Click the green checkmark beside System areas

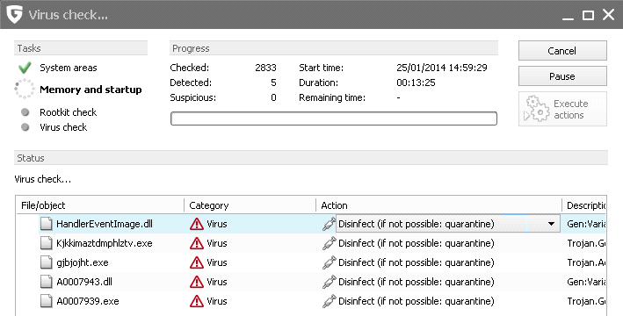click(x=25, y=68)
